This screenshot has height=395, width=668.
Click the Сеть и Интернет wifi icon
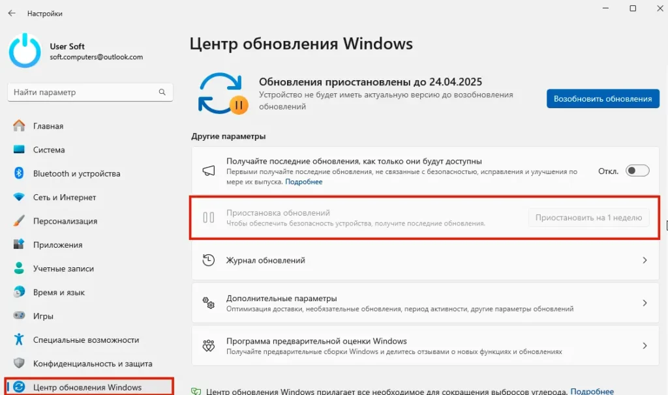click(x=19, y=197)
